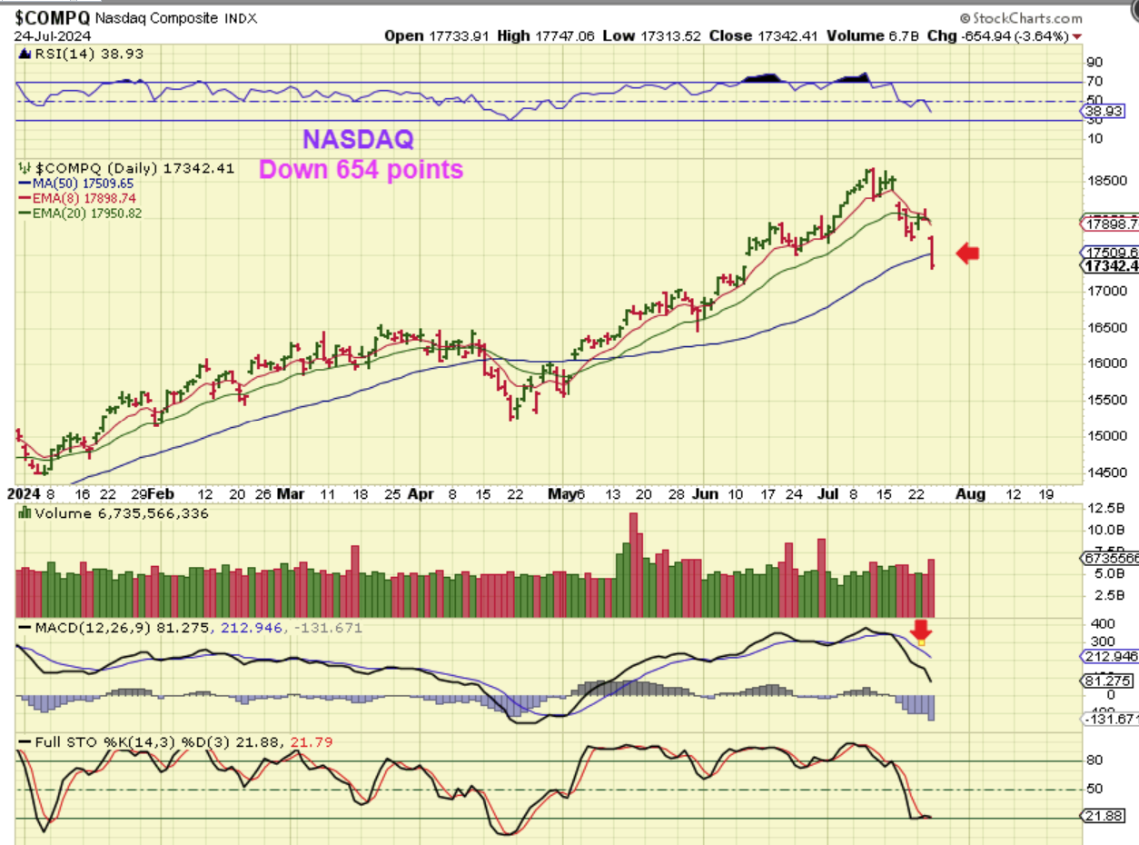Image resolution: width=1139 pixels, height=845 pixels.
Task: Click the red down-triangle beside the Chg value
Action: [1077, 36]
